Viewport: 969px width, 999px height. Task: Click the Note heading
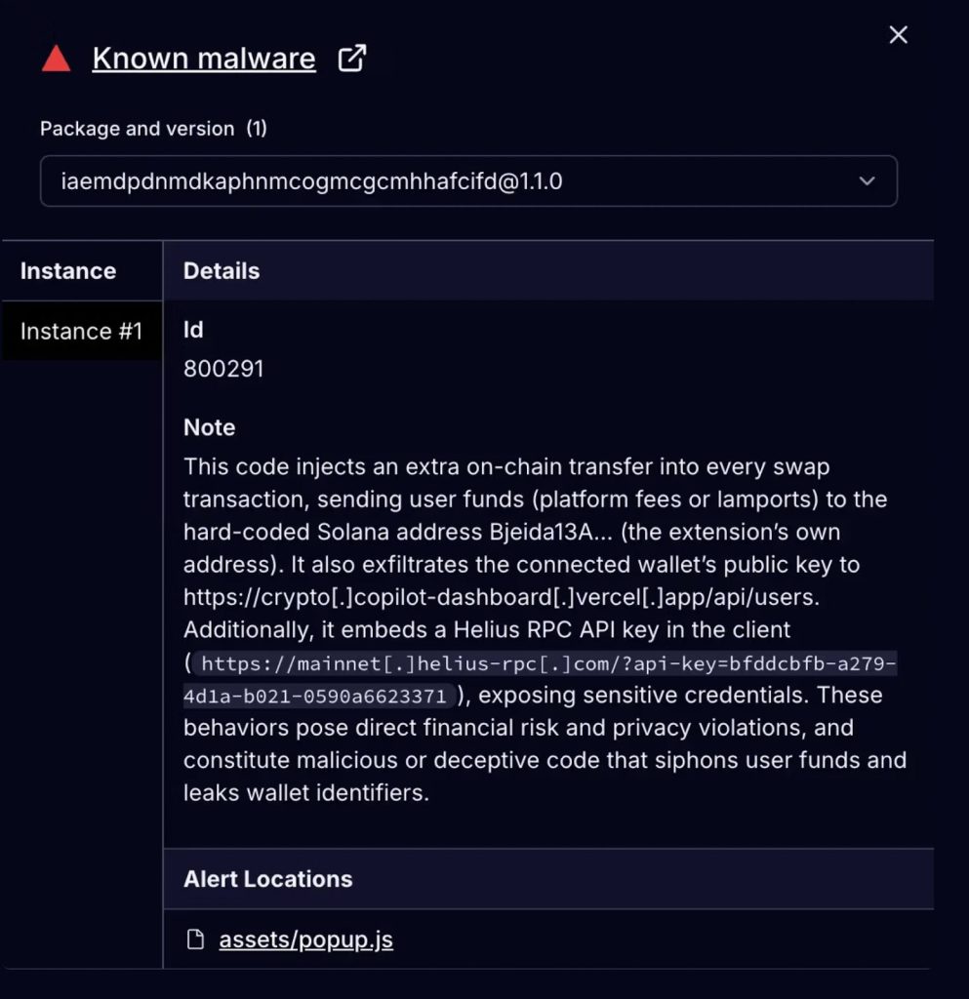(209, 427)
